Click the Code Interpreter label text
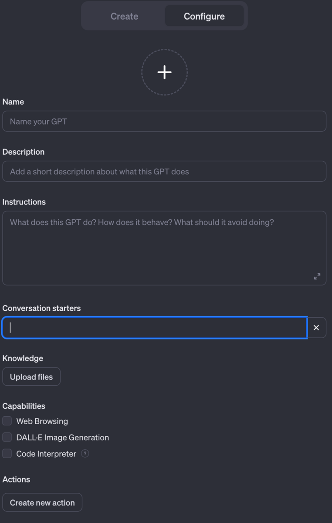332x523 pixels. (46, 454)
